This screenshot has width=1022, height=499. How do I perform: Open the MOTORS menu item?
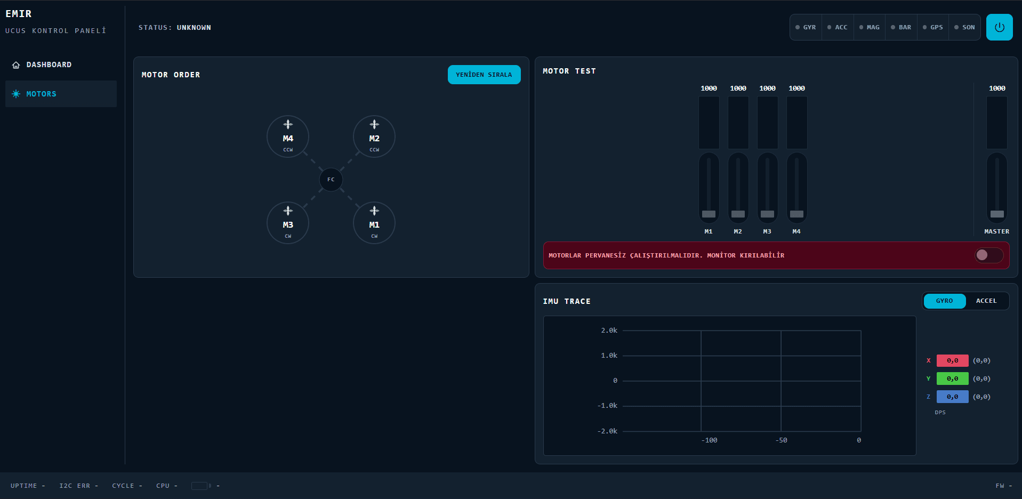pos(61,94)
